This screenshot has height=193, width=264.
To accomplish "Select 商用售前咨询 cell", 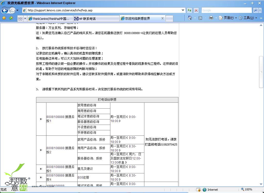I will [94, 111].
